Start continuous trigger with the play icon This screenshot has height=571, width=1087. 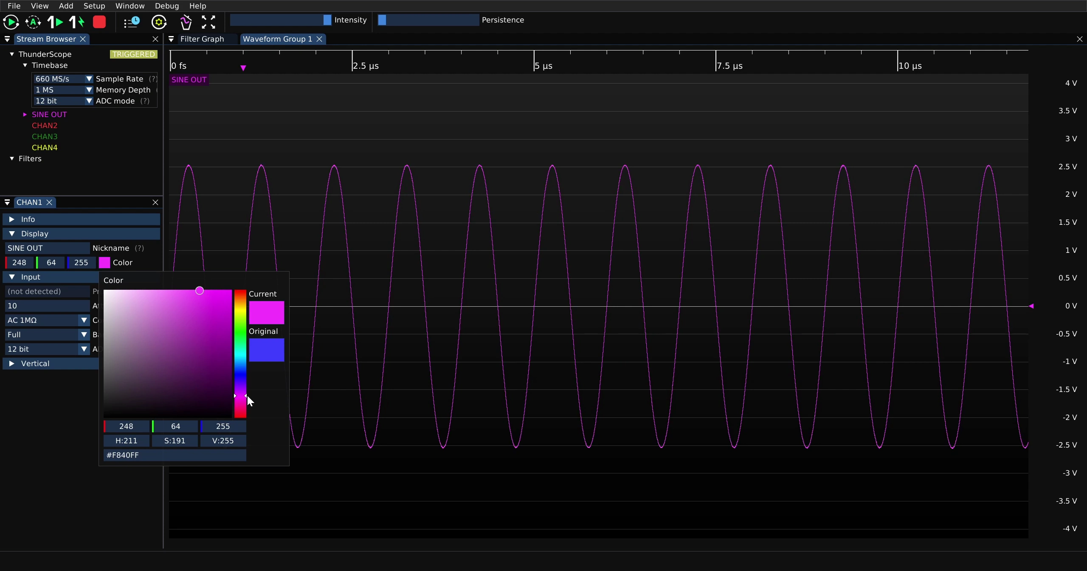(11, 22)
